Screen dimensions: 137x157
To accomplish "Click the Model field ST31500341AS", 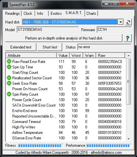I will point(48,30).
